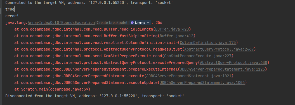Open AbstractQueryProtocol.java:2467 source link
This screenshot has height=105, width=295.
(x=219, y=49)
